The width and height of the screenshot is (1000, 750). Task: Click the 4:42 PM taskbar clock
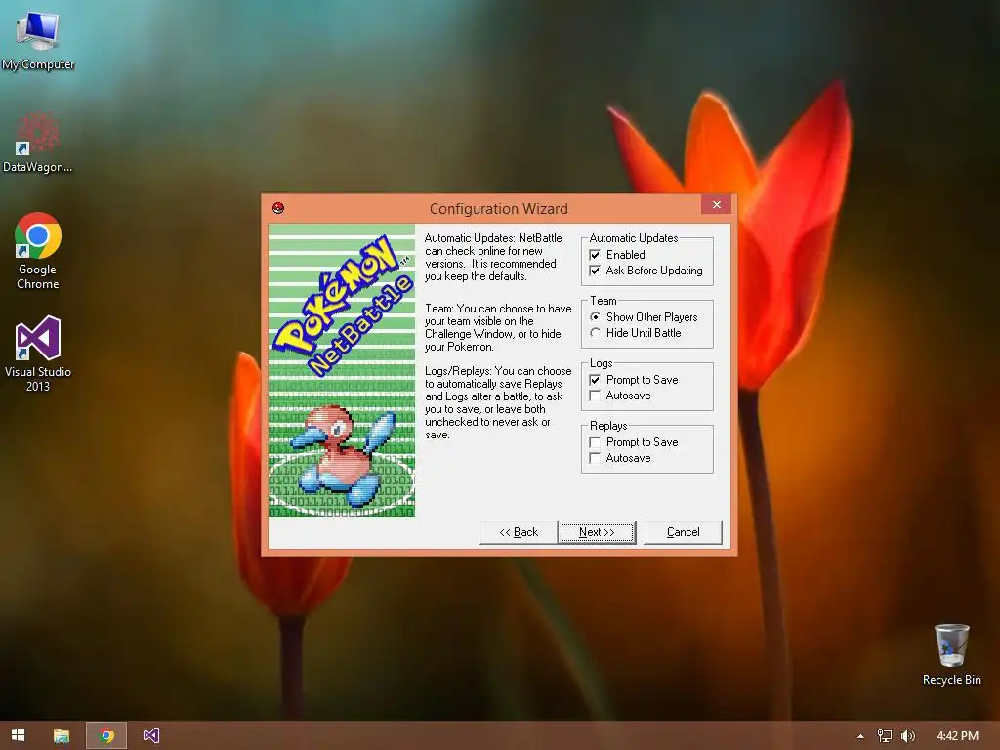[957, 736]
